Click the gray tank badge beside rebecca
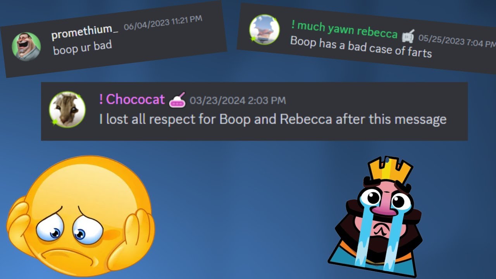 coord(408,36)
